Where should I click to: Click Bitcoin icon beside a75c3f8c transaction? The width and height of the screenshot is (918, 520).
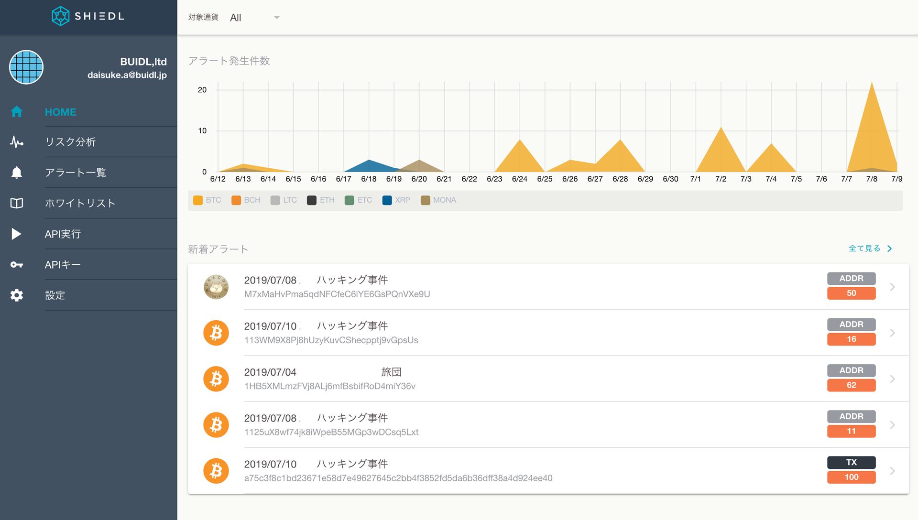click(216, 471)
